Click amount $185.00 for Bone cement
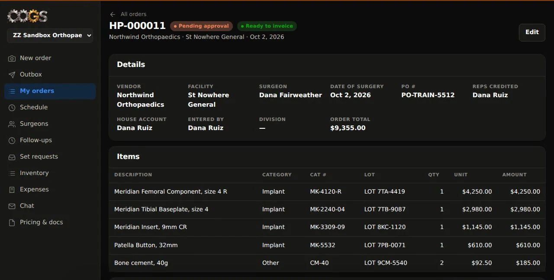 point(528,263)
